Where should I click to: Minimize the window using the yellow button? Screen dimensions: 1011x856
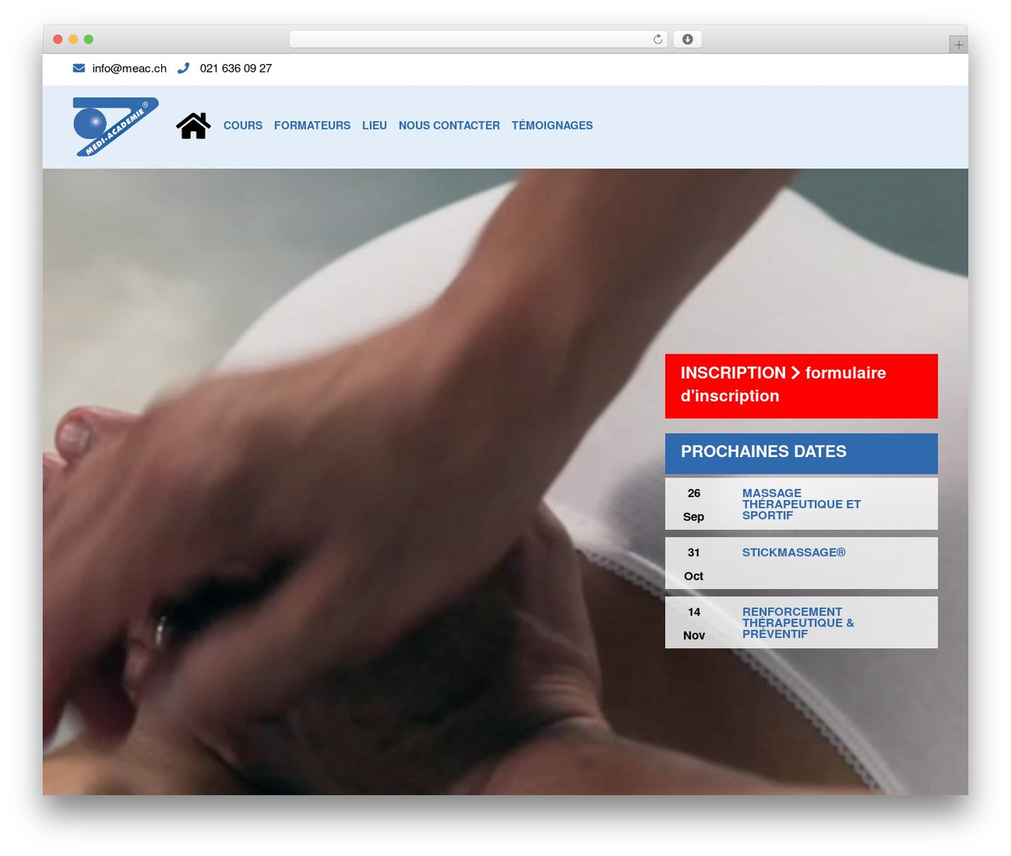tap(73, 39)
